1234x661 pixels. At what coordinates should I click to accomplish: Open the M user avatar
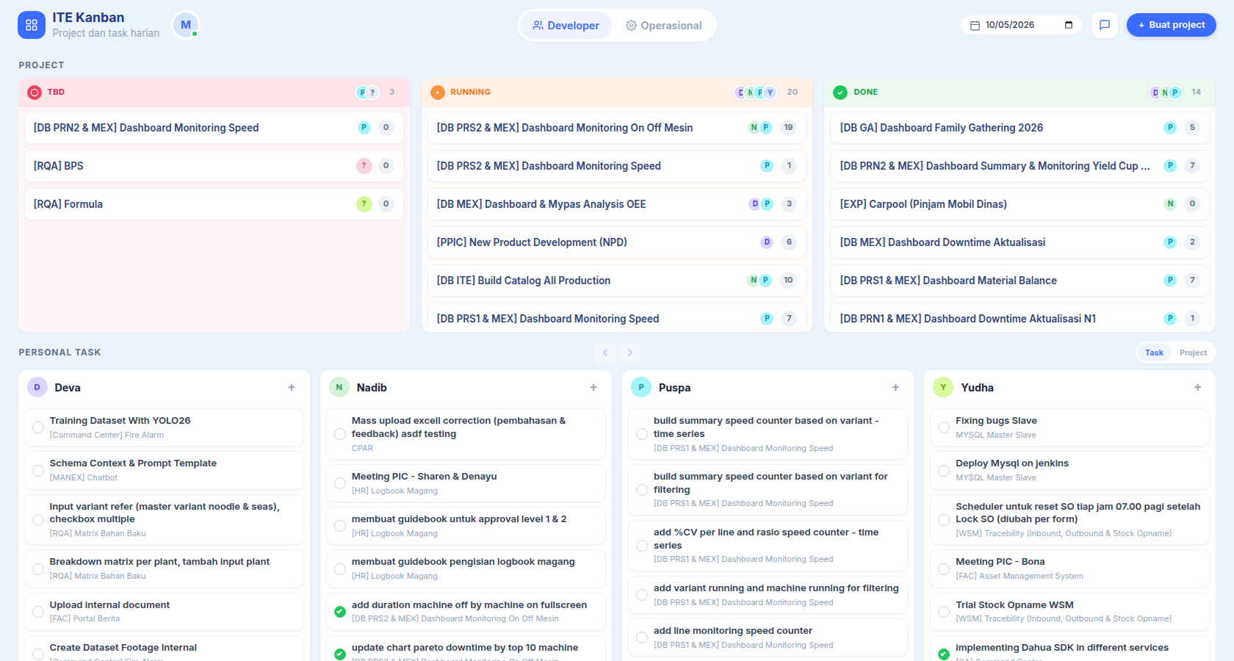click(186, 25)
